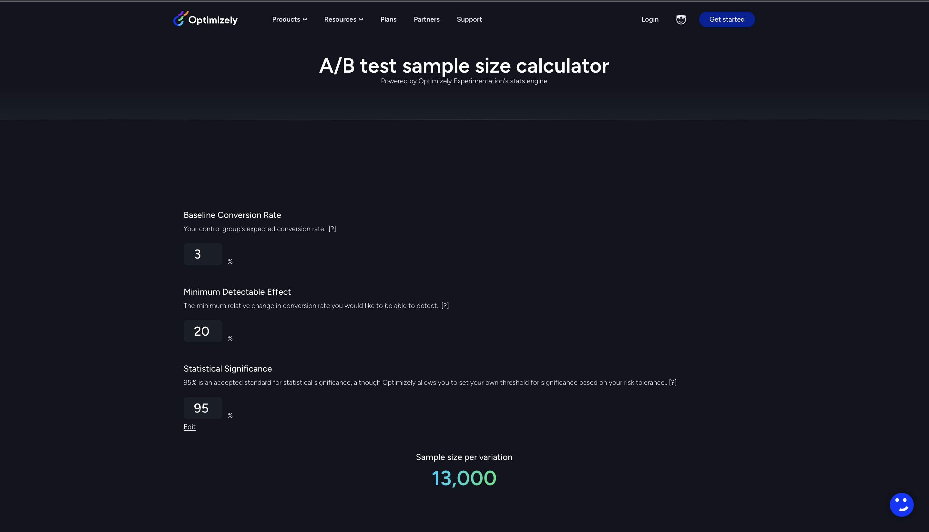The height and width of the screenshot is (532, 929).
Task: Click the Edit link under Statistical Significance
Action: tap(189, 426)
